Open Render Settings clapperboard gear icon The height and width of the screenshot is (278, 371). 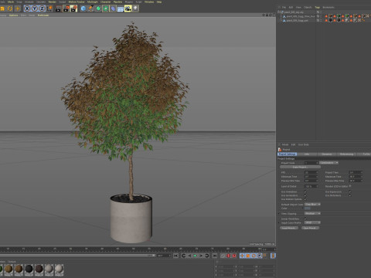(x=74, y=8)
